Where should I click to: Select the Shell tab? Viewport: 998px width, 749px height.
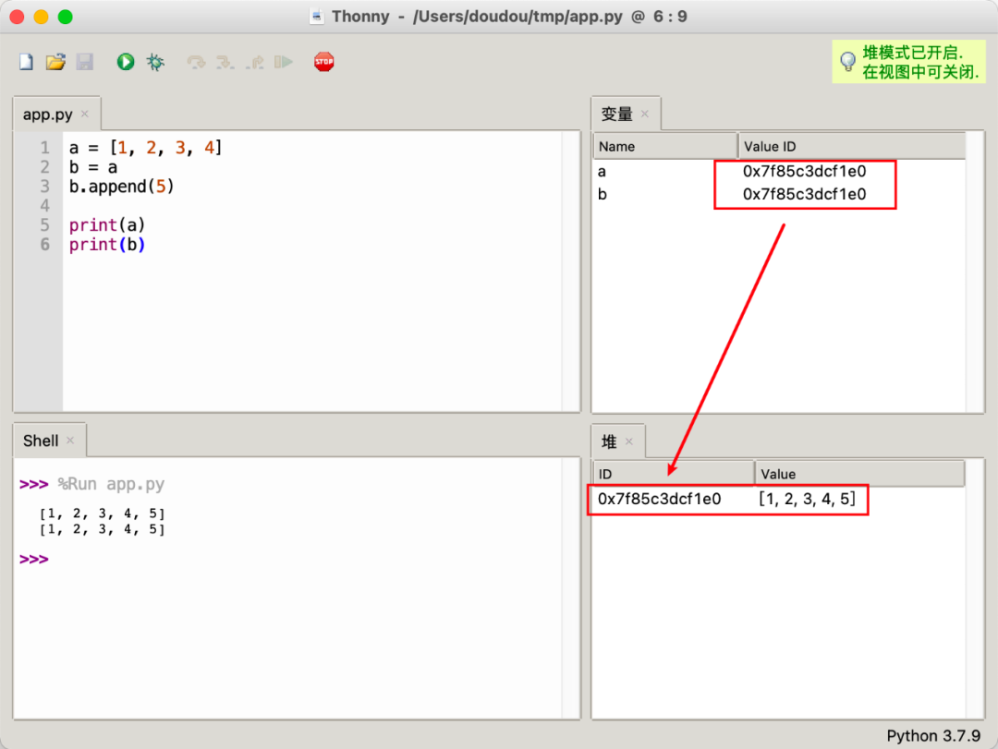(42, 440)
